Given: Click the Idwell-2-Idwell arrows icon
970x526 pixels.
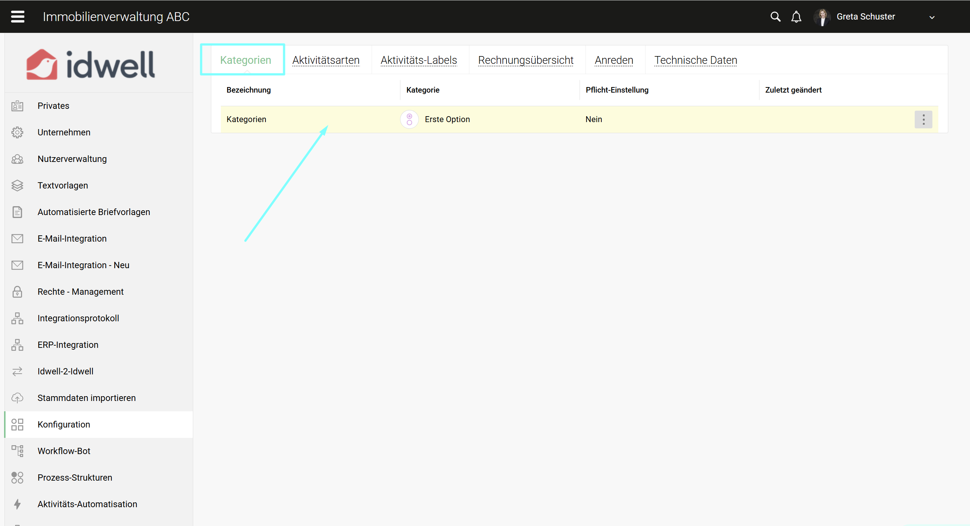Looking at the screenshot, I should click(17, 371).
